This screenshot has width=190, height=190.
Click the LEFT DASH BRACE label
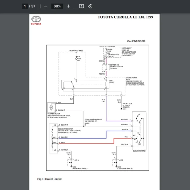tap(125, 169)
